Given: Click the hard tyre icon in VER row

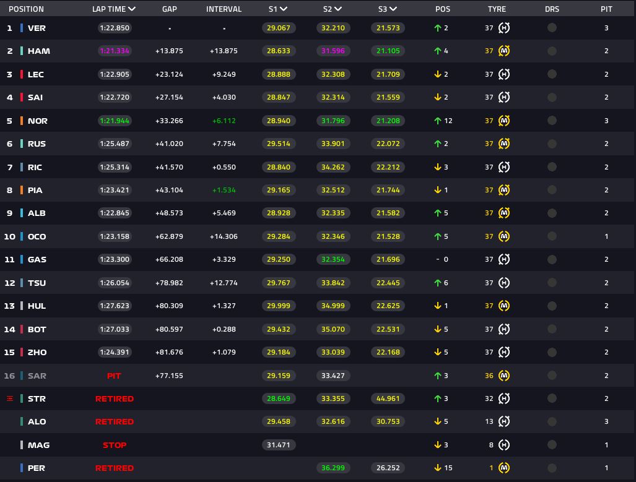Looking at the screenshot, I should click(x=504, y=28).
